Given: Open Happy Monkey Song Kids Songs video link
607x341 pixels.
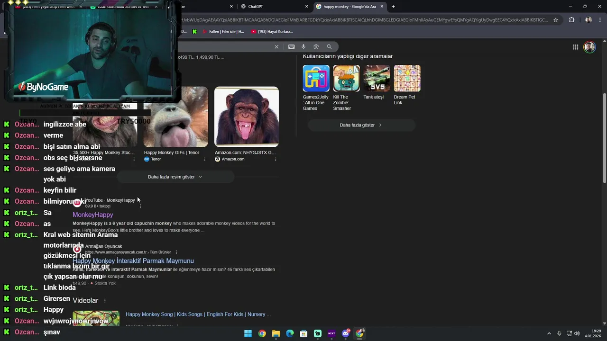Looking at the screenshot, I should 198,314.
